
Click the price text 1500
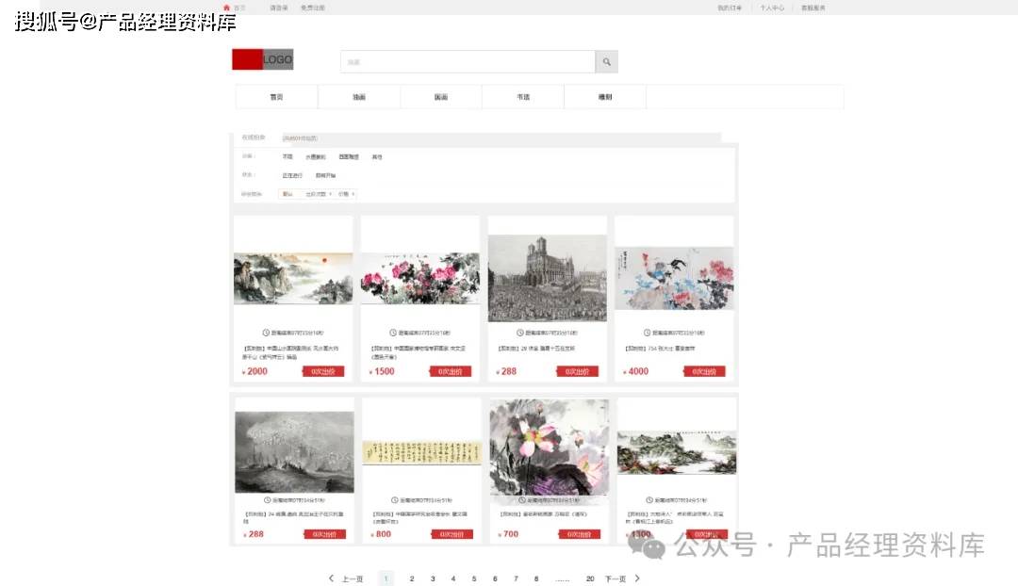click(385, 371)
